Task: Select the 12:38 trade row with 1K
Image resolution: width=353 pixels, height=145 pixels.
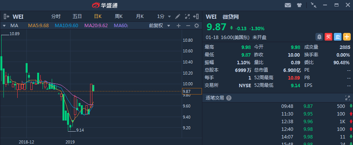Action: (277, 121)
